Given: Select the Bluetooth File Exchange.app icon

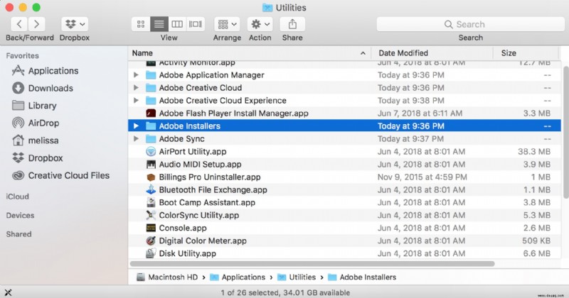Looking at the screenshot, I should 151,189.
